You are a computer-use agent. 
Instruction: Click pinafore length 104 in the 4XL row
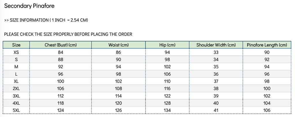[x=267, y=103]
